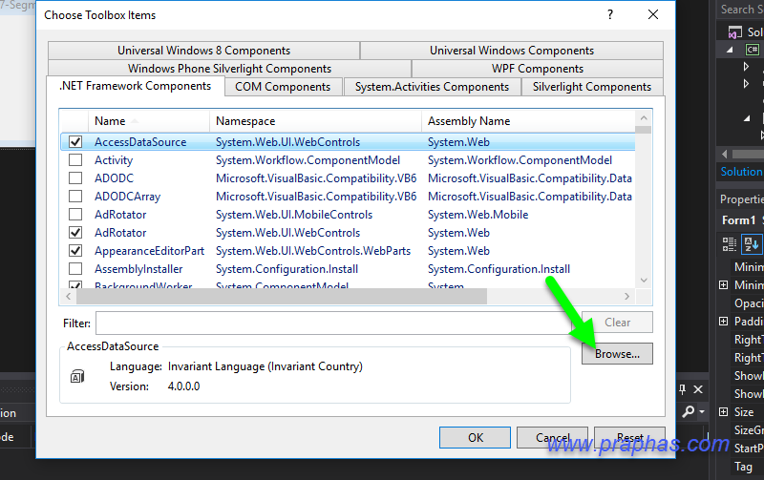764x480 pixels.
Task: Click the Clear filter button
Action: [617, 323]
